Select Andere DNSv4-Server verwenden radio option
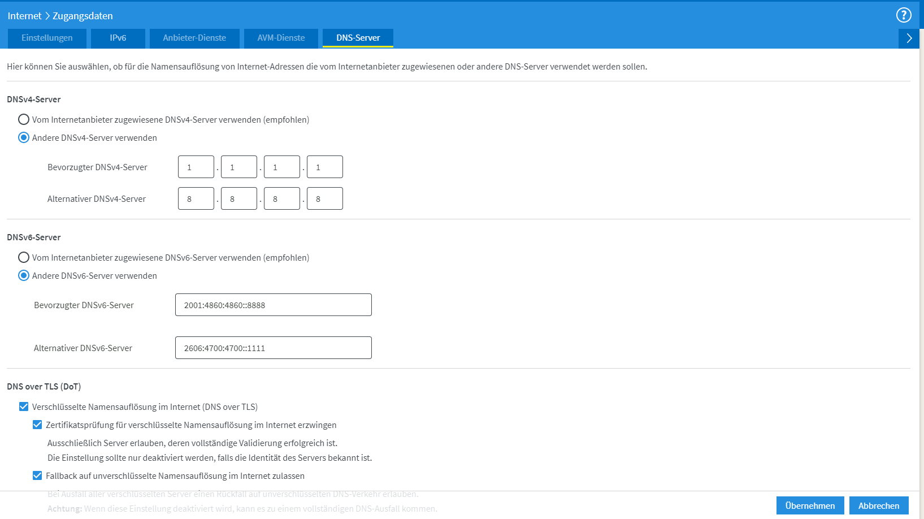924x519 pixels. [x=24, y=137]
